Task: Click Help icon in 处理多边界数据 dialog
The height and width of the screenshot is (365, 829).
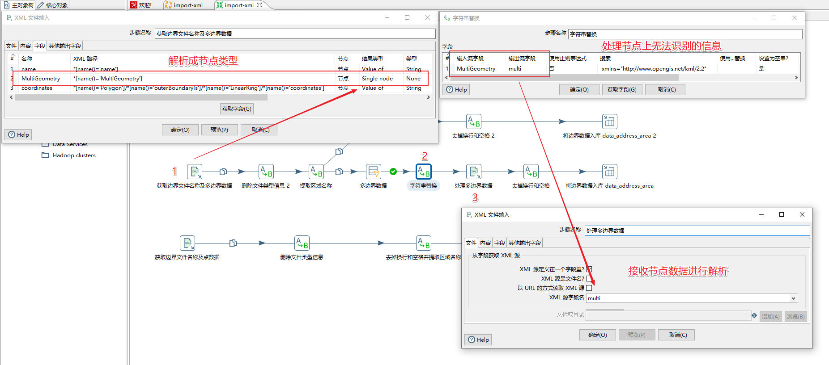Action: 472,340
